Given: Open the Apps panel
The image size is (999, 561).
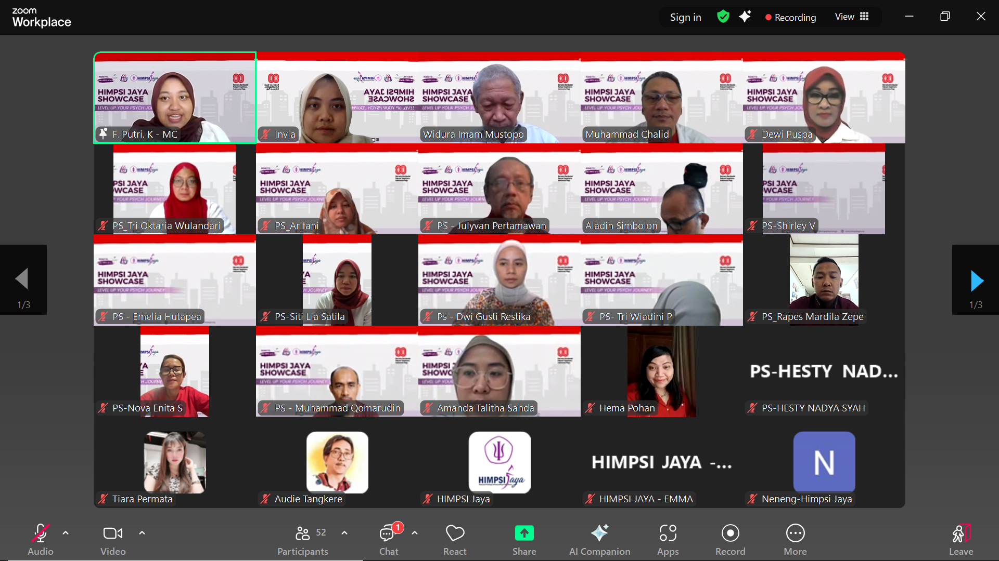Looking at the screenshot, I should pyautogui.click(x=668, y=540).
